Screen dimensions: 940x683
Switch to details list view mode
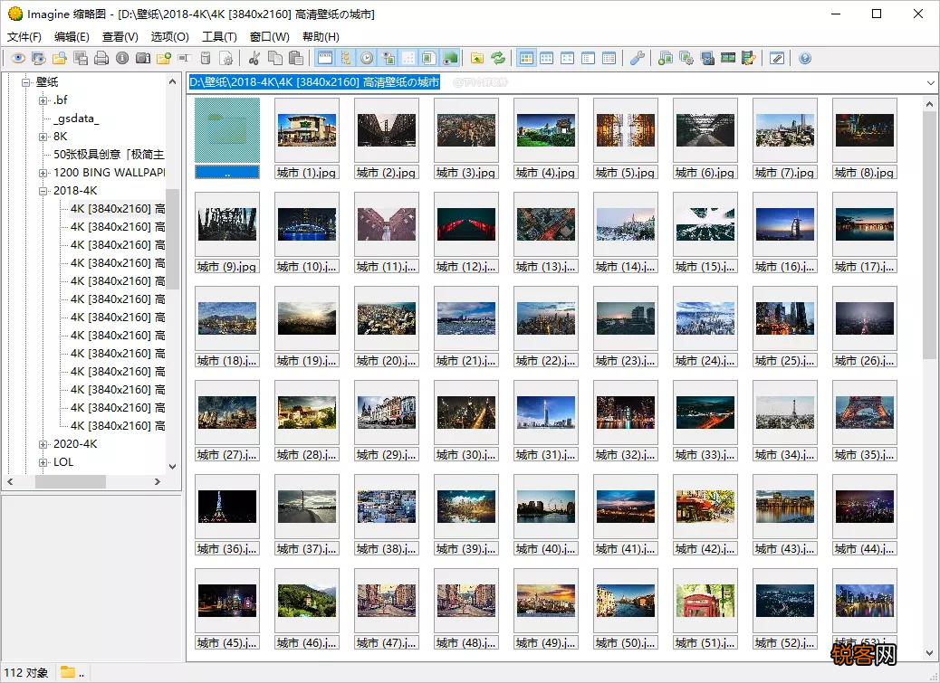tap(609, 58)
